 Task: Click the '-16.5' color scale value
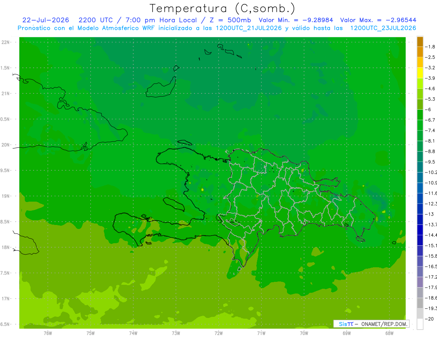pyautogui.click(x=431, y=267)
